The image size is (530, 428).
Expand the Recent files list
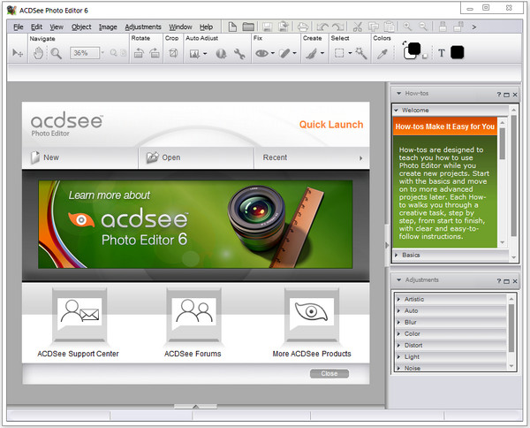[x=360, y=158]
